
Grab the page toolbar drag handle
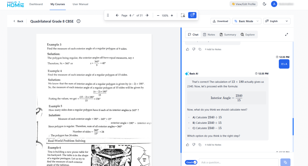point(108,15)
